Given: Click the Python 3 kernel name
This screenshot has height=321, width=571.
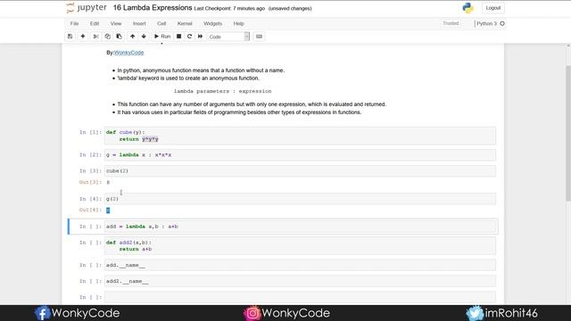Looking at the screenshot, I should 486,23.
